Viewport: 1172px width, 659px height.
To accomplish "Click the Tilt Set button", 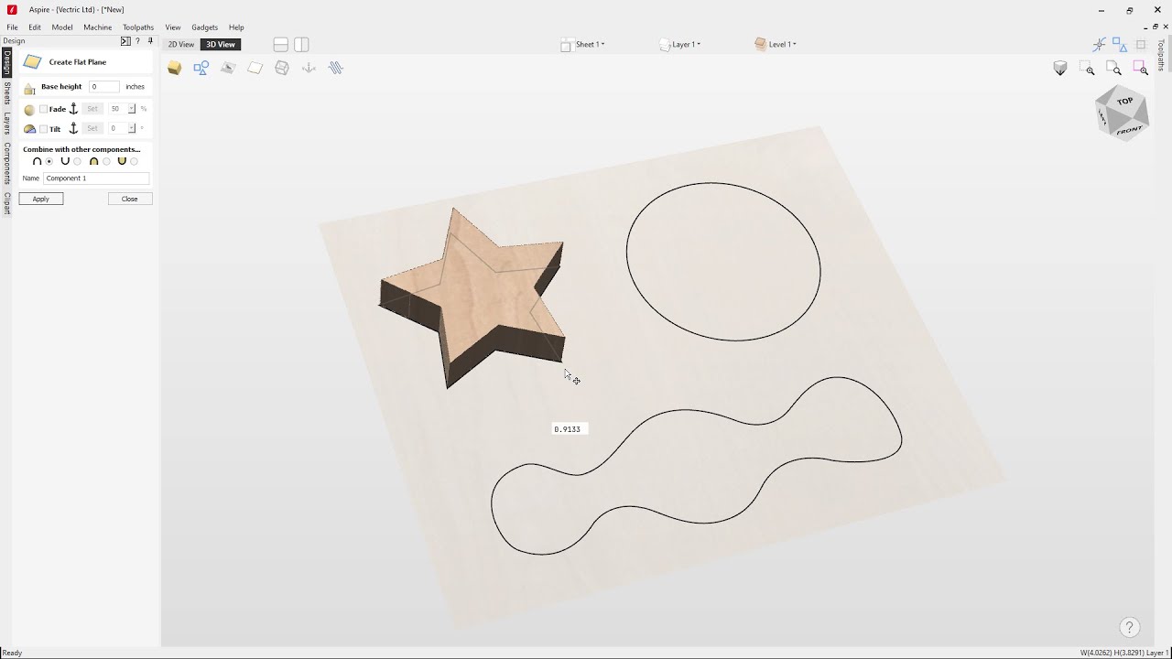I will coord(92,128).
